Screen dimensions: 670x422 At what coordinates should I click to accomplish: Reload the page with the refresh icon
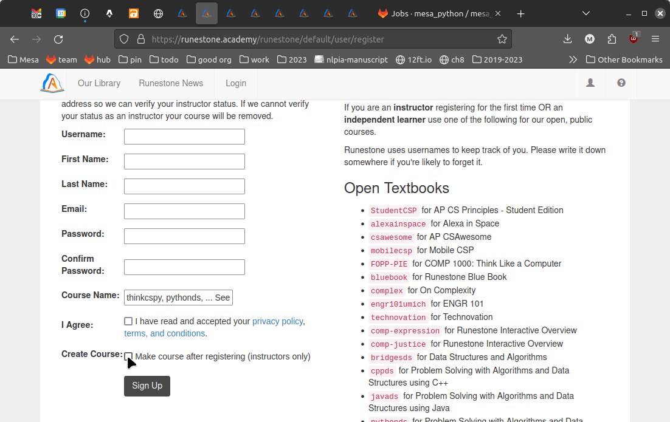pos(58,39)
